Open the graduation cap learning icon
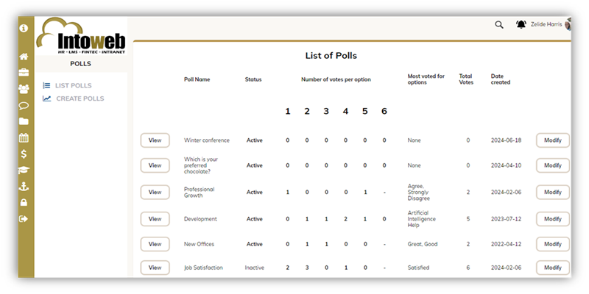 [x=24, y=171]
